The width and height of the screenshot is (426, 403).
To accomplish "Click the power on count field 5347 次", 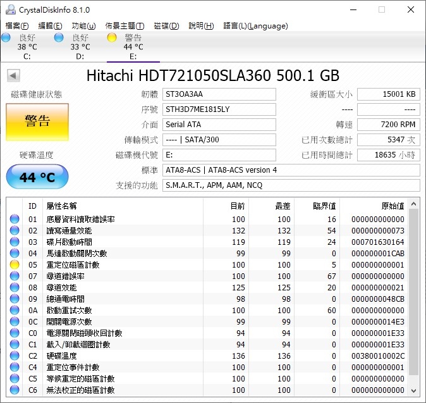I will coord(389,140).
